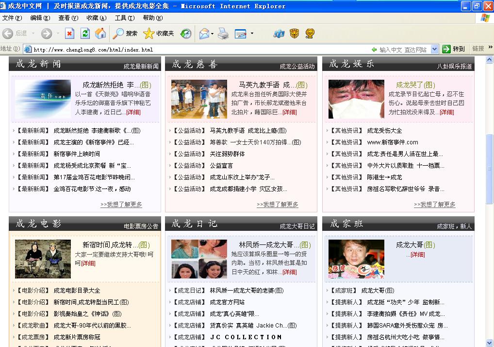Click the Windows flag logo
Screen dimensions: 494x347
[x=485, y=18]
